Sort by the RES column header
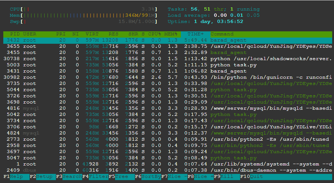The height and width of the screenshot is (183, 334). click(113, 34)
